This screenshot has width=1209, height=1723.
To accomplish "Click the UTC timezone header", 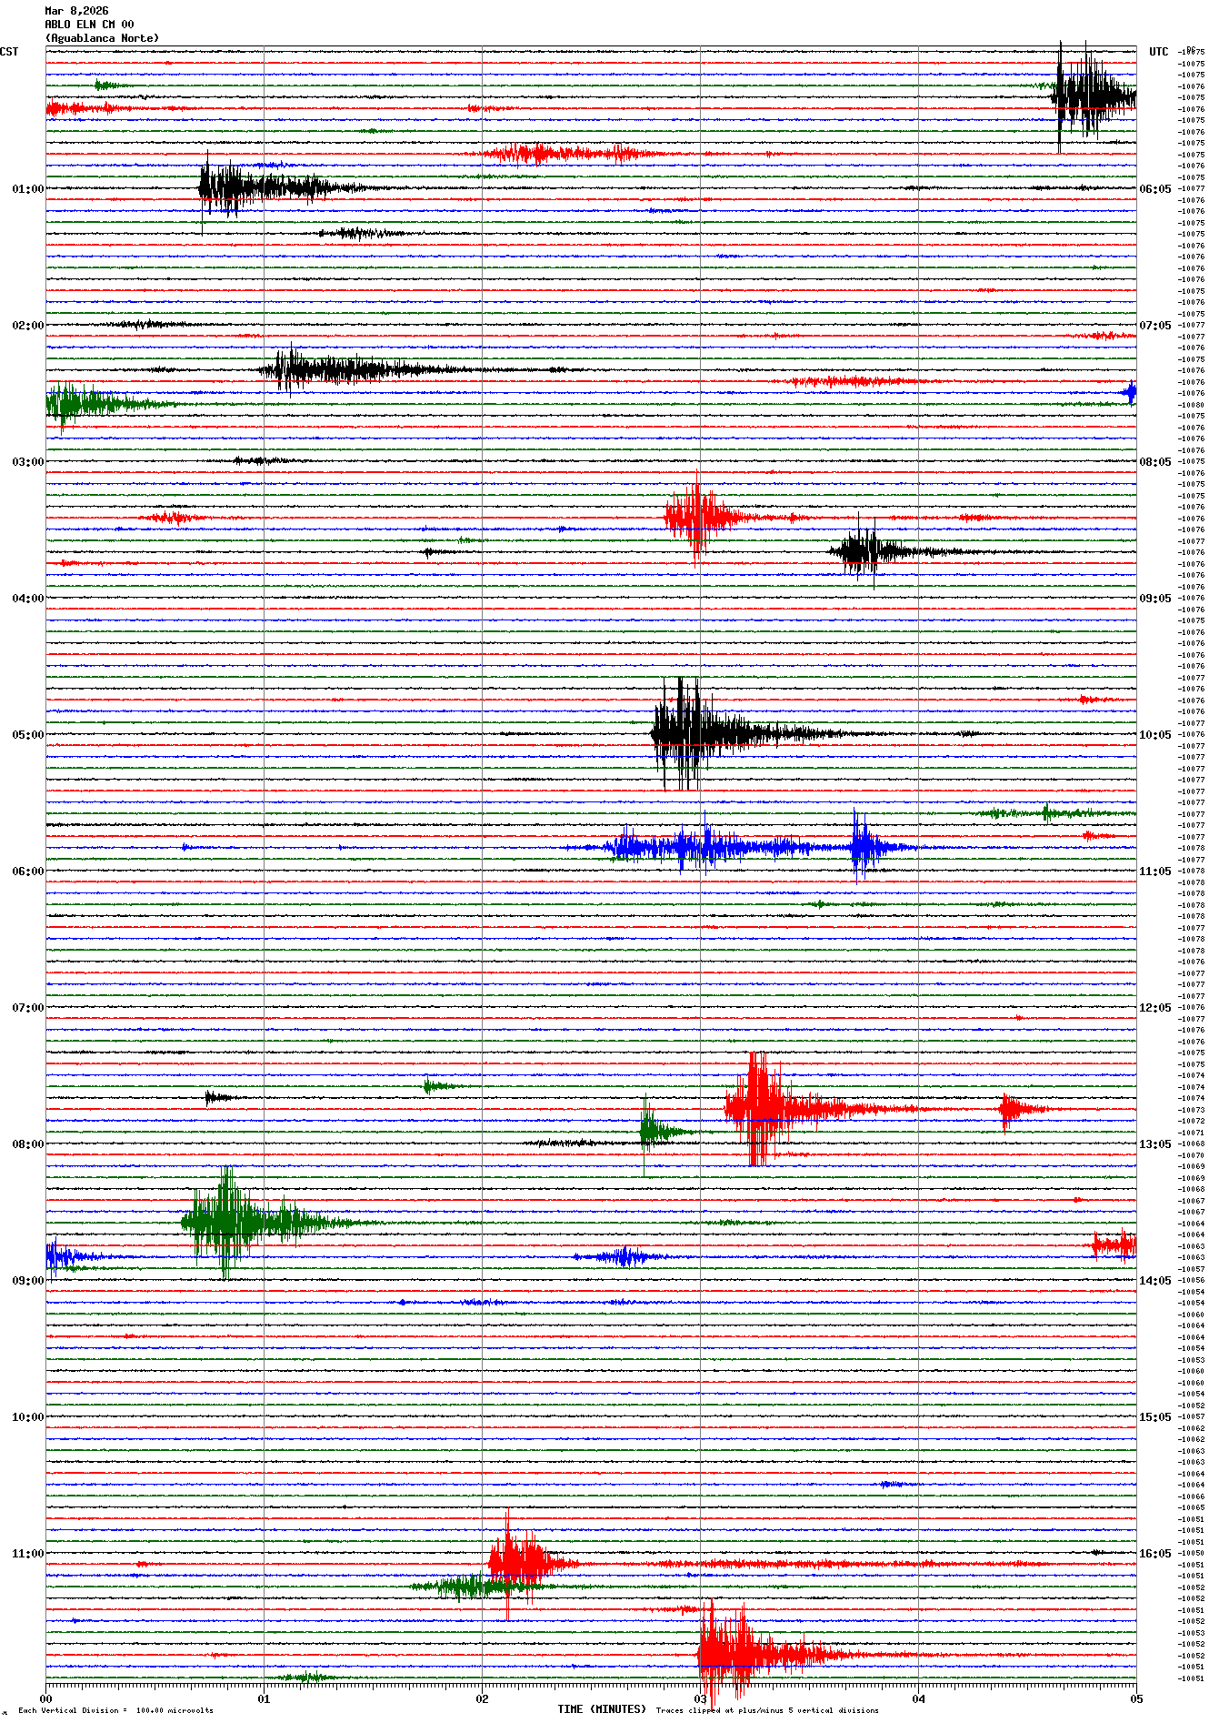I will [1158, 52].
